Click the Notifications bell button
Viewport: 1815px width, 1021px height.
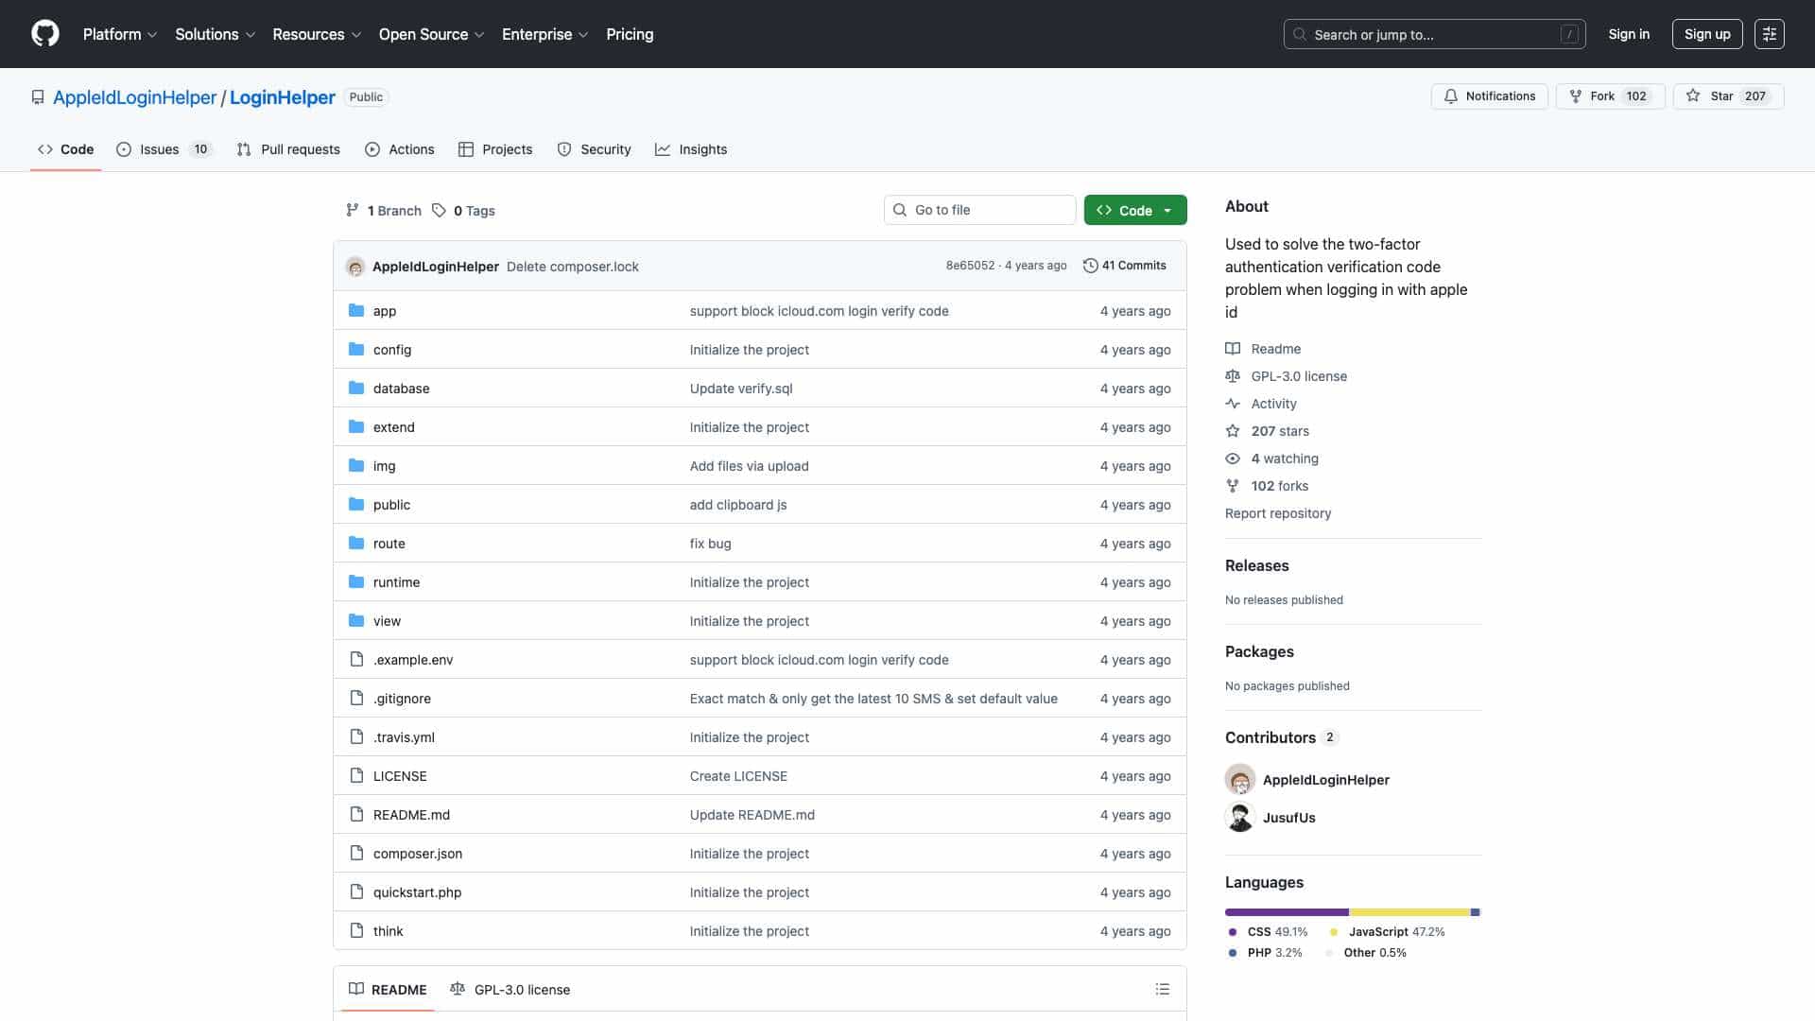pyautogui.click(x=1489, y=96)
